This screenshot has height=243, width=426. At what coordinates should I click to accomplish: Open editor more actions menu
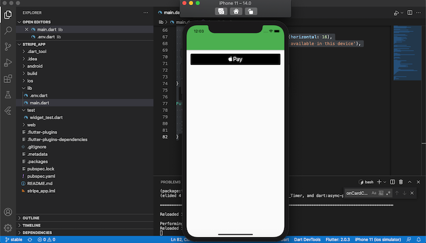418,13
